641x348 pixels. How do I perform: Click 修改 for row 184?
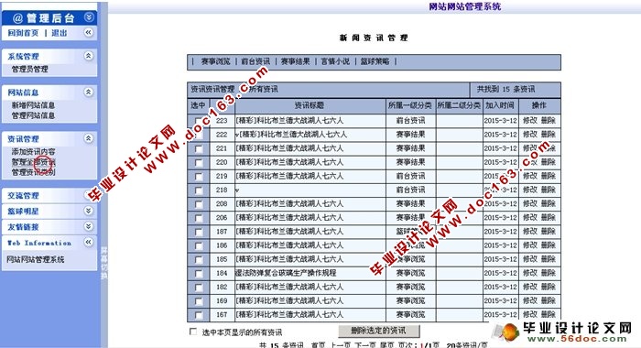[530, 273]
